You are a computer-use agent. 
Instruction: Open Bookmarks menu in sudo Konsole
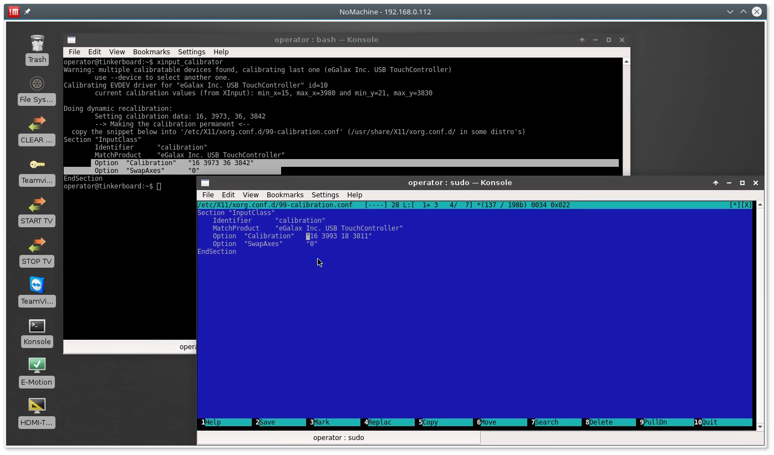tap(284, 195)
